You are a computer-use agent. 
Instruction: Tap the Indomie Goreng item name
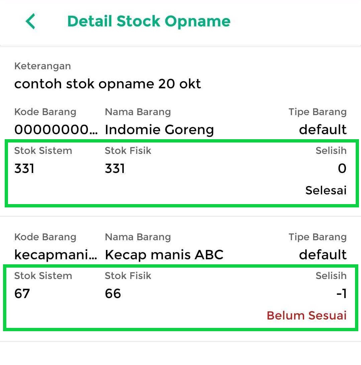(x=159, y=129)
